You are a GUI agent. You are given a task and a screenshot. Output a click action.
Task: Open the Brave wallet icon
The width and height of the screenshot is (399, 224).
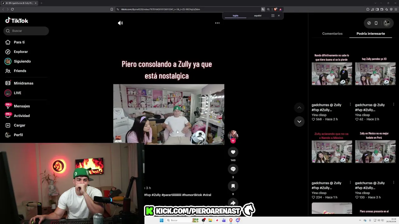(x=382, y=9)
